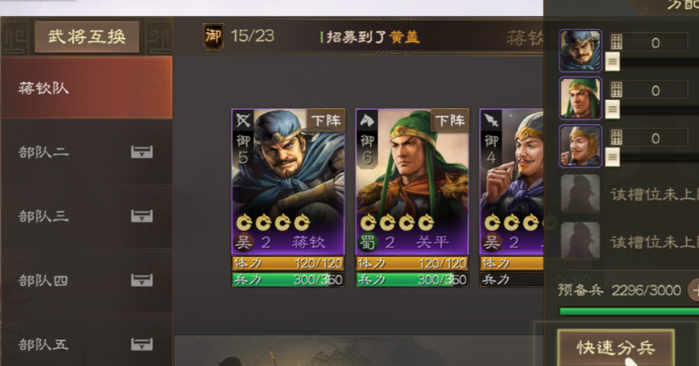Click the grid icon next to 蒋钦's troop count
Screen dimensions: 699x366
pos(616,42)
